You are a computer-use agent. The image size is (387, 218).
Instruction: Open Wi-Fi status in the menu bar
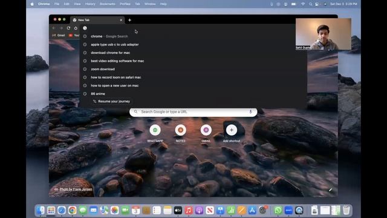303,4
